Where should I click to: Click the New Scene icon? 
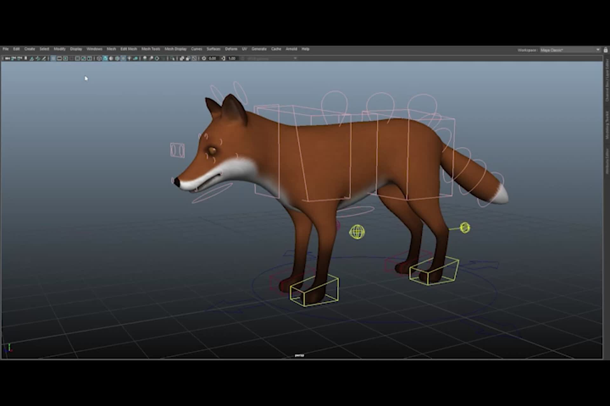pyautogui.click(x=7, y=59)
